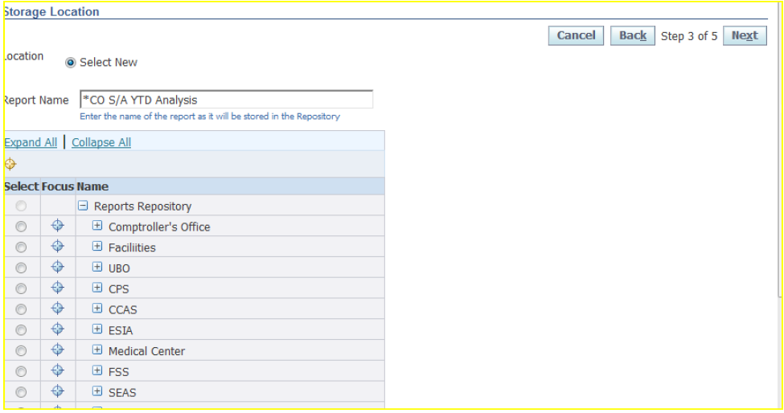The image size is (784, 413).
Task: Expand the Comptroller's Office node
Action: tap(97, 226)
